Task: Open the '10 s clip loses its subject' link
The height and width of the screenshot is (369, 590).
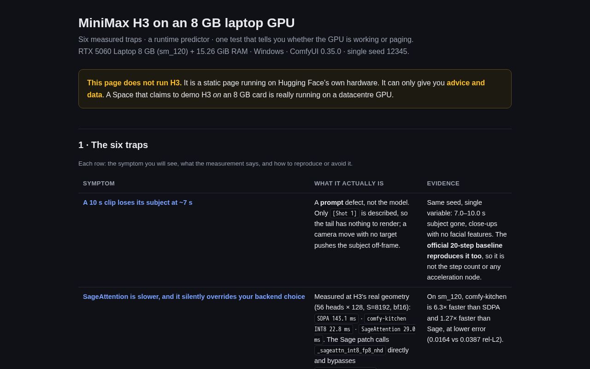Action: tap(137, 202)
